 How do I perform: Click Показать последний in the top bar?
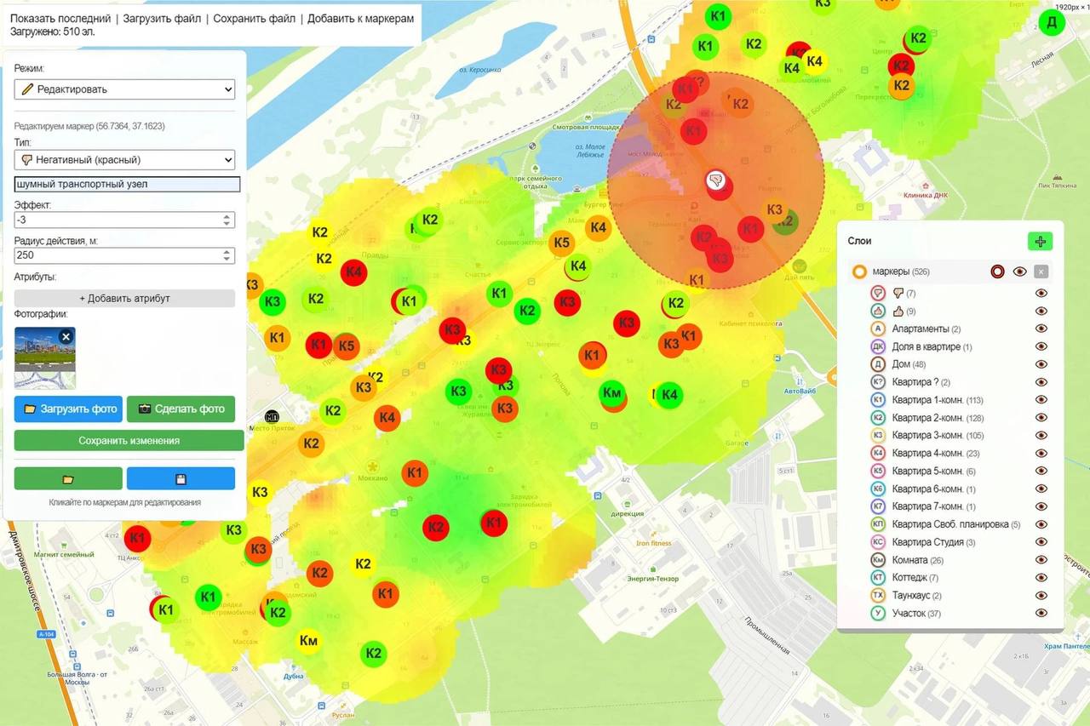pyautogui.click(x=60, y=18)
